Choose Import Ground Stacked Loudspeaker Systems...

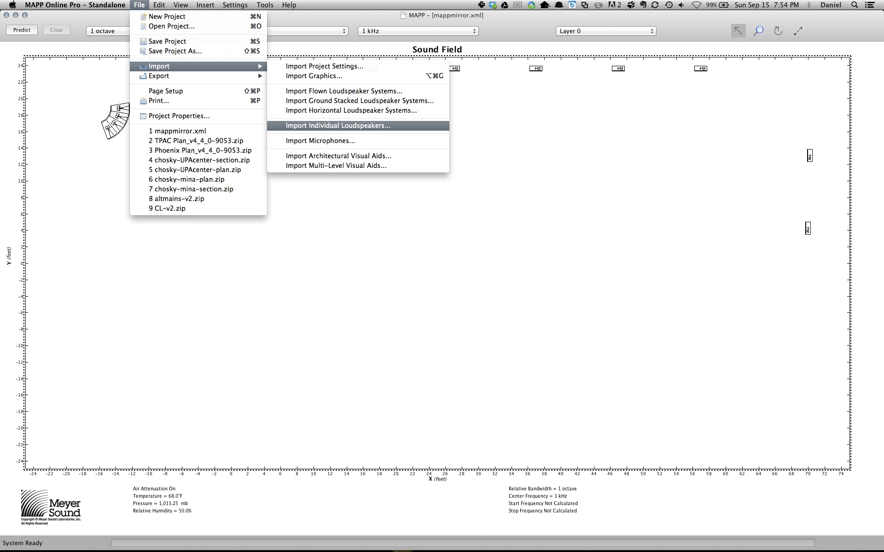358,101
